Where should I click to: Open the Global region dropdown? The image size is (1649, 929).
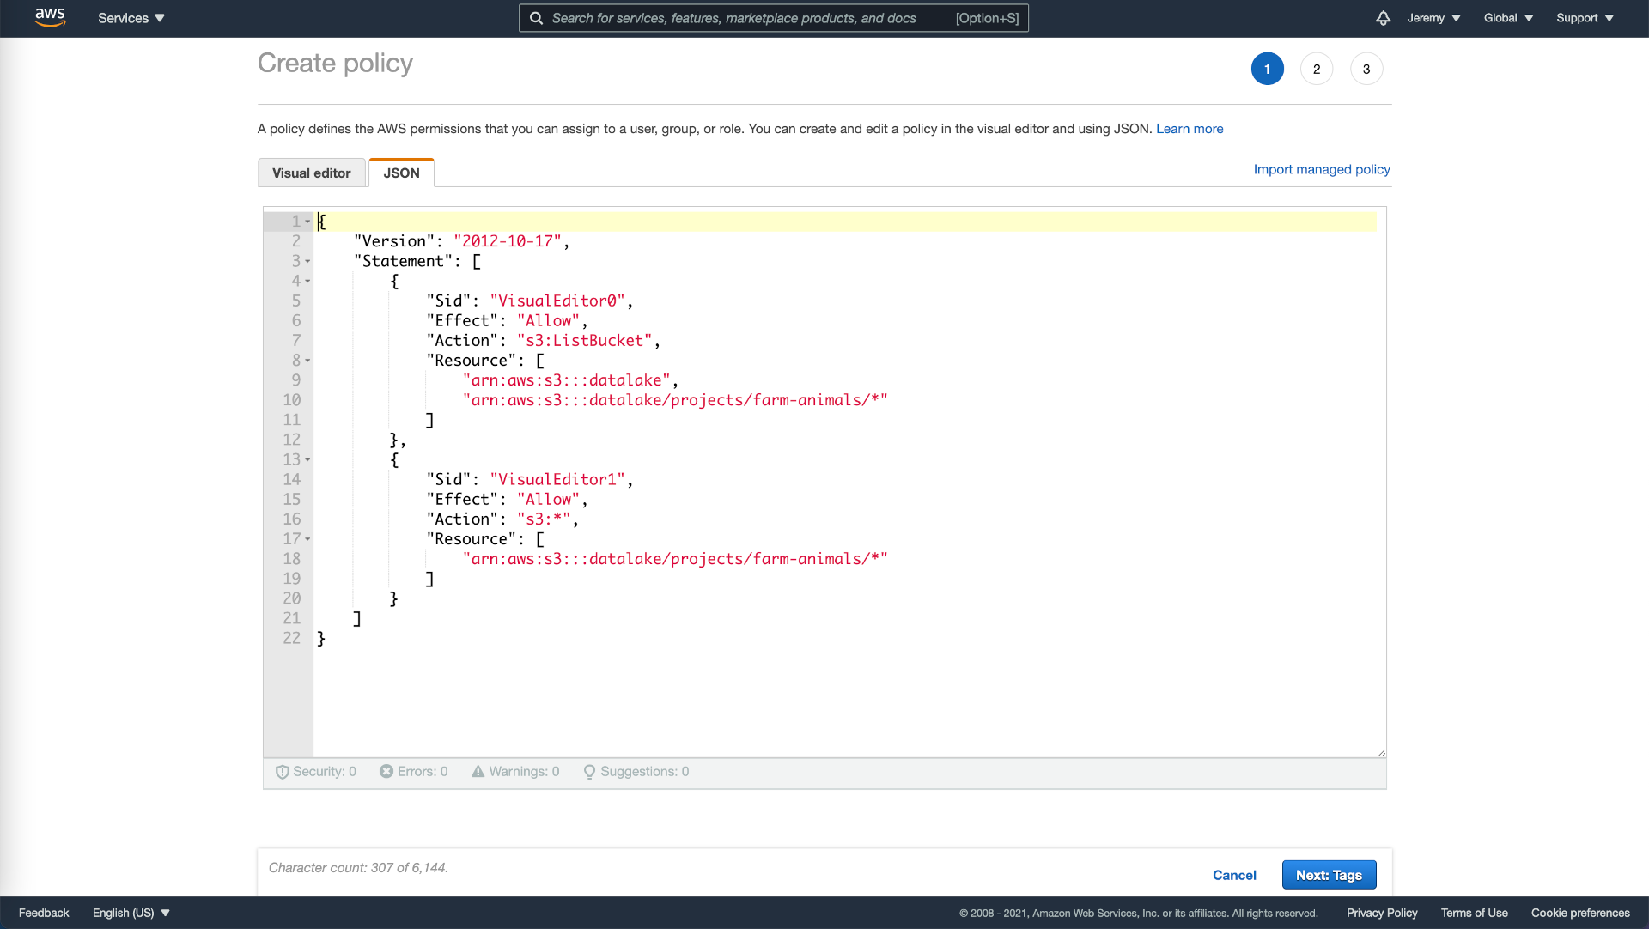1508,18
